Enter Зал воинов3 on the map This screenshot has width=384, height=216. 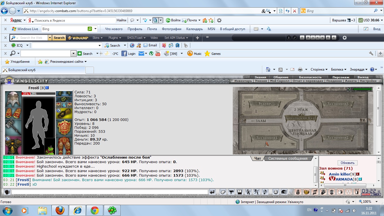click(x=338, y=104)
